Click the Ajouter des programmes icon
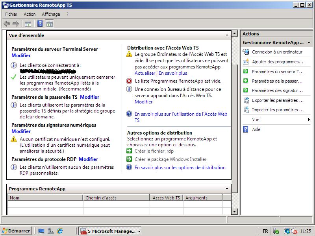This screenshot has width=315, height=236. coord(246,62)
